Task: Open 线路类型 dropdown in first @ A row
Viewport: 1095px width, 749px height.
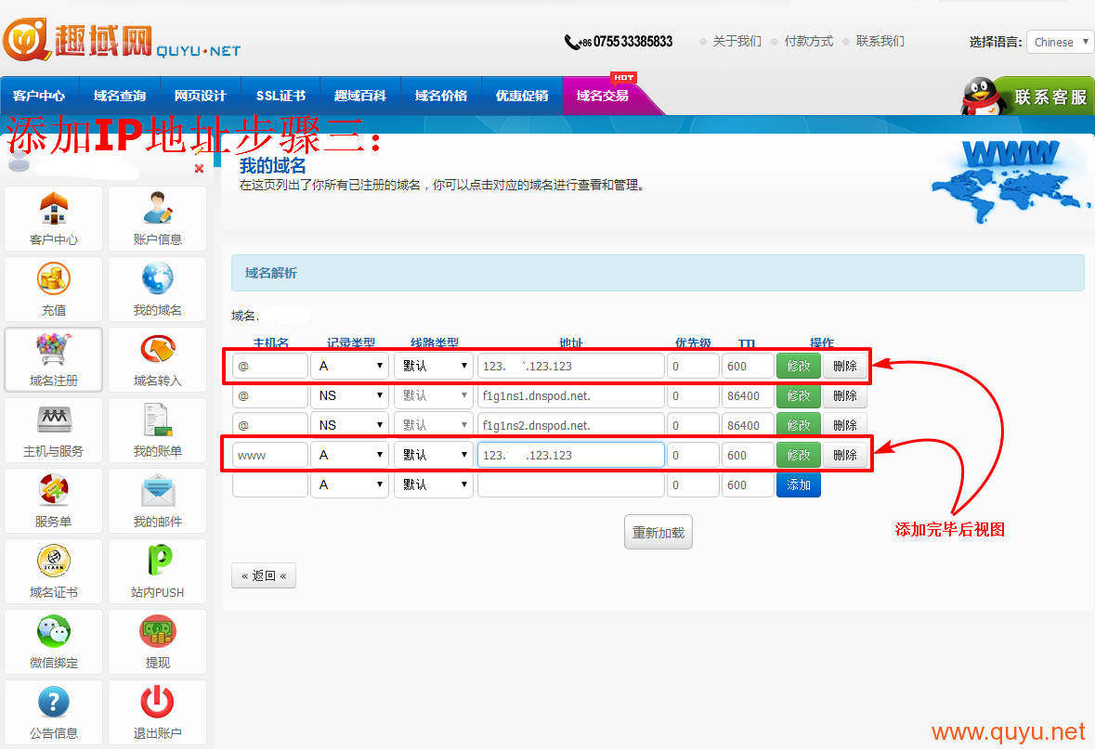Action: (x=434, y=366)
